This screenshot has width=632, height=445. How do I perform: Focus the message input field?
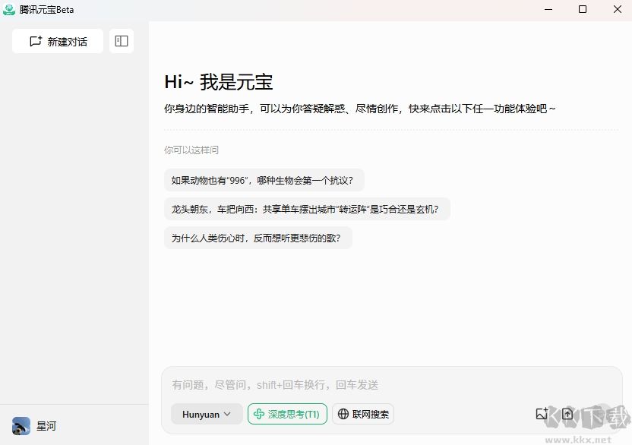tap(392, 385)
